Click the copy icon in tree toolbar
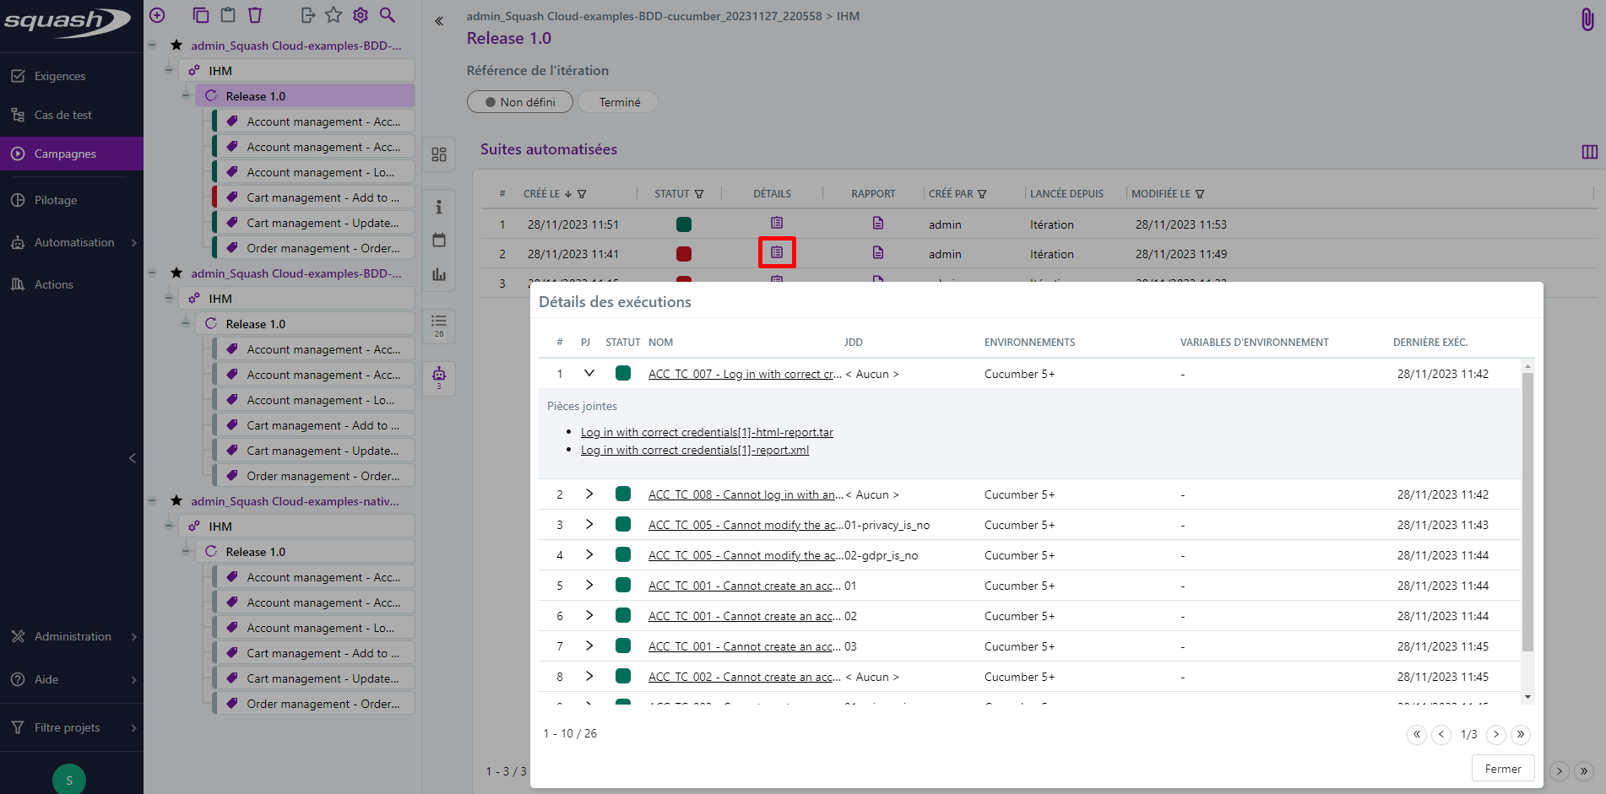This screenshot has height=794, width=1606. click(200, 15)
